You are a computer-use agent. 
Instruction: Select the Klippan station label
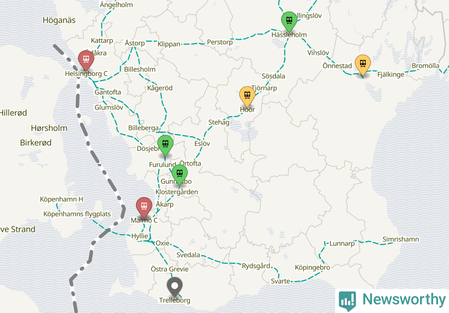point(169,44)
